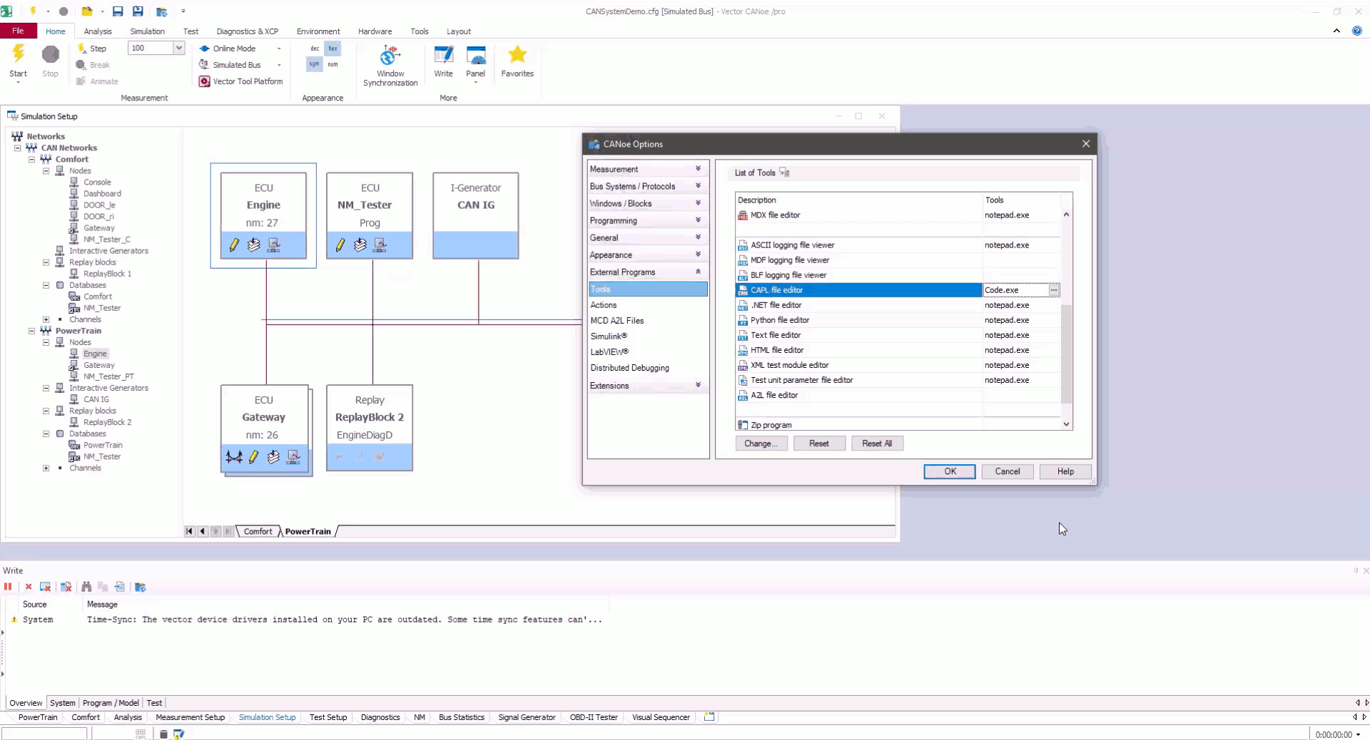Click panel icon on Engine ECU block
The image size is (1370, 740).
(x=273, y=245)
